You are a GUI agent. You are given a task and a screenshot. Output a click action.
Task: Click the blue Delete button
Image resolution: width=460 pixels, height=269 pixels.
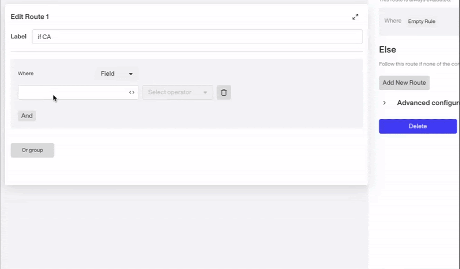(x=418, y=126)
